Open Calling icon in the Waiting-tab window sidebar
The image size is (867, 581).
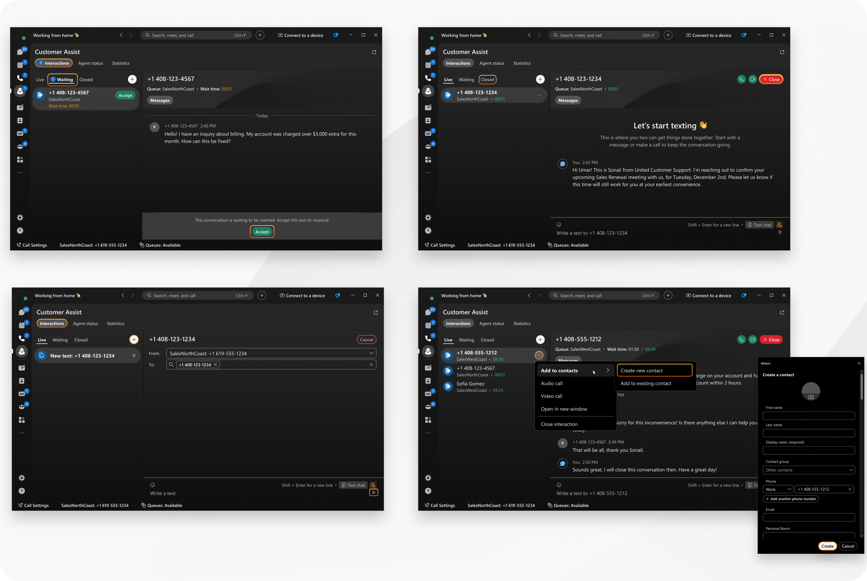coord(20,78)
